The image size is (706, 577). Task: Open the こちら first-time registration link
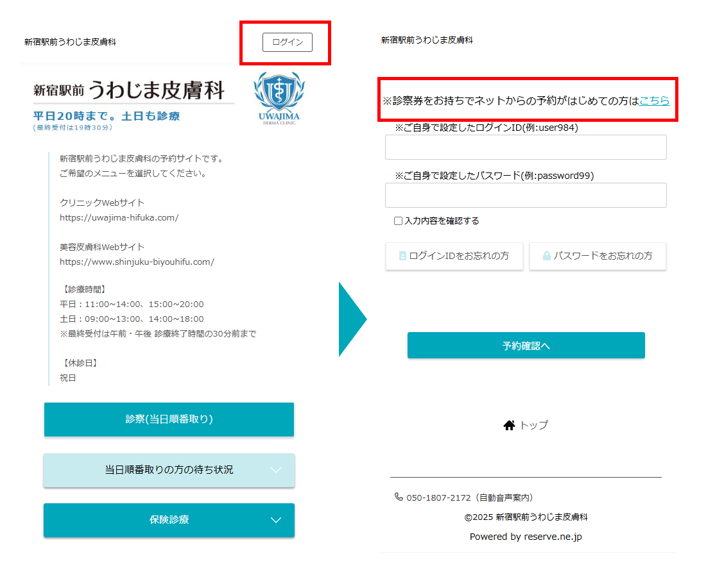pos(654,101)
